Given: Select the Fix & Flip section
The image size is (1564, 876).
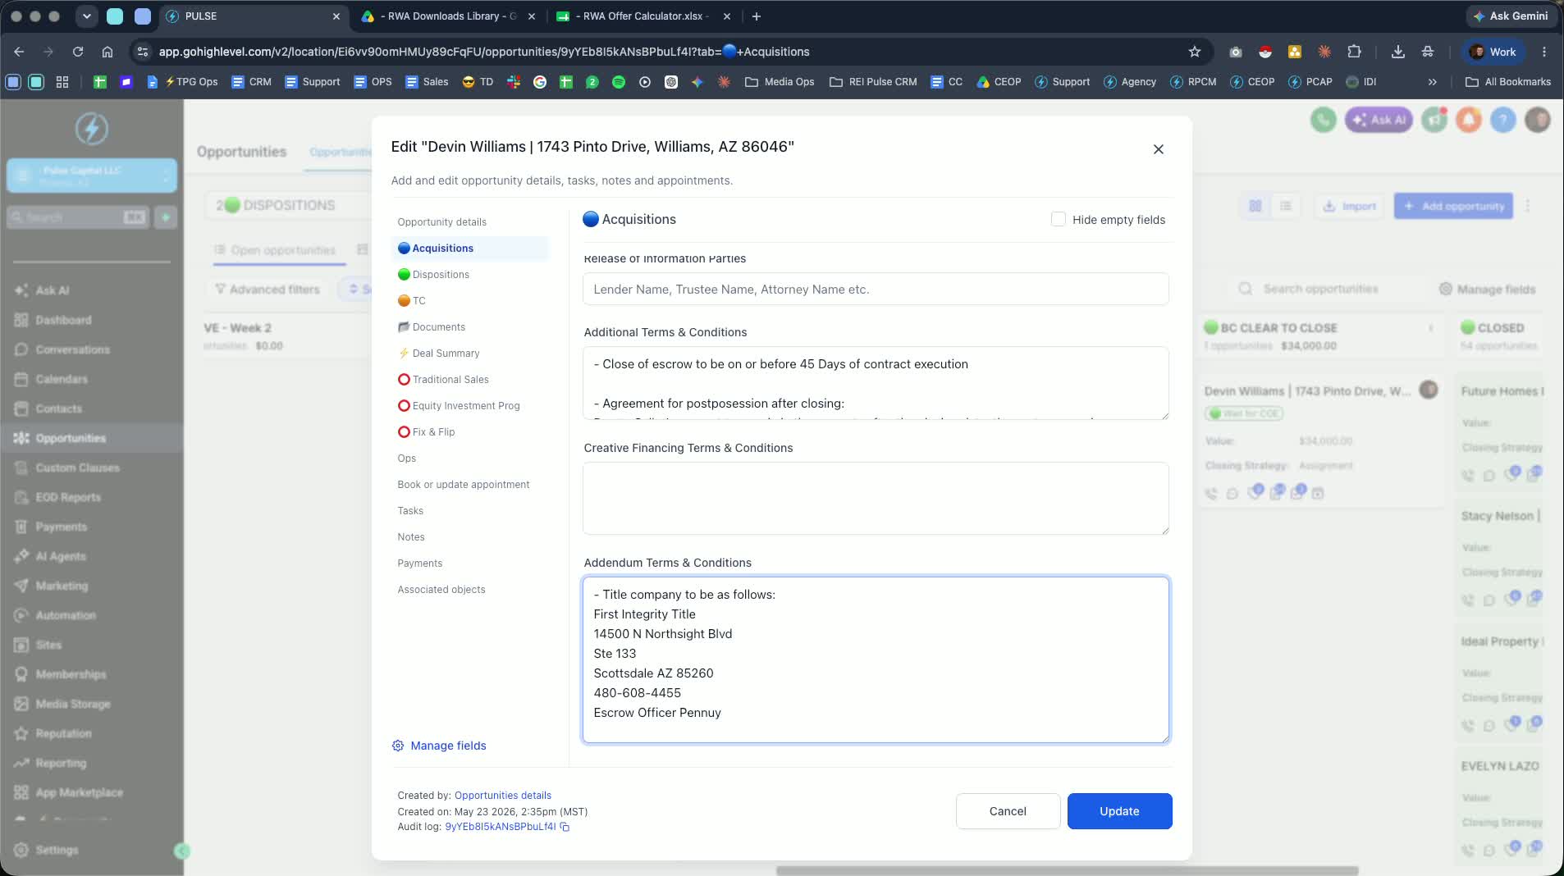Looking at the screenshot, I should point(470,432).
